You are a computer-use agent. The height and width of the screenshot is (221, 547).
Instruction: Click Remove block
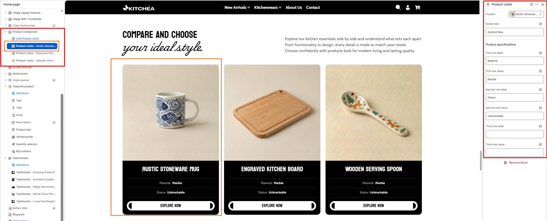516,163
